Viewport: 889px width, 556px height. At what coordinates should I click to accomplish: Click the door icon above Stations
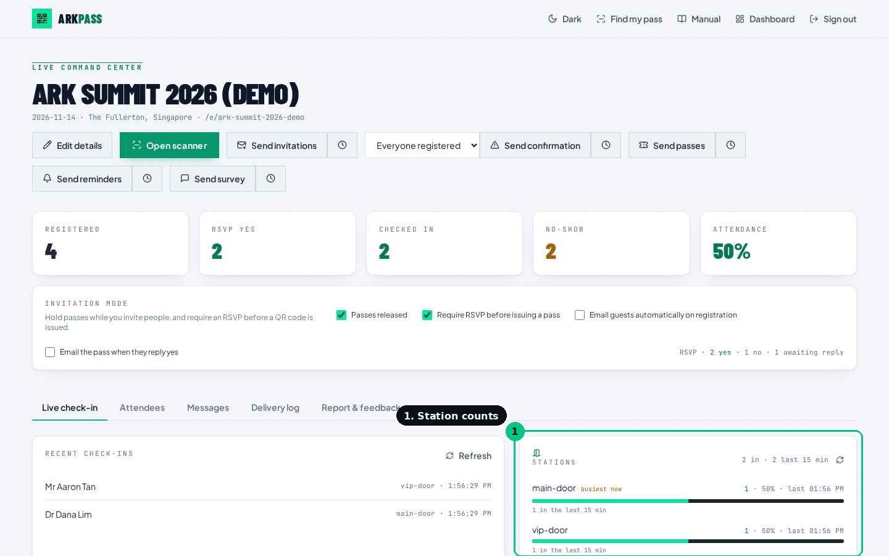[x=536, y=453]
